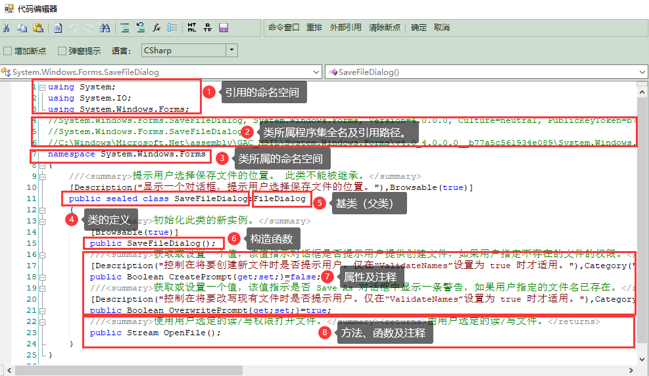Collapse the fold marker at line 16
The width and height of the screenshot is (649, 376).
42,255
